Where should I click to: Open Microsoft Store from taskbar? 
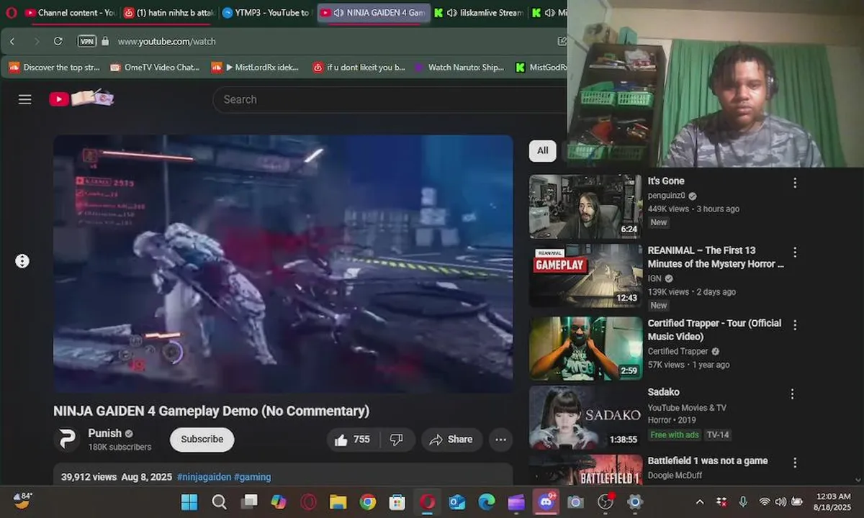click(x=397, y=501)
